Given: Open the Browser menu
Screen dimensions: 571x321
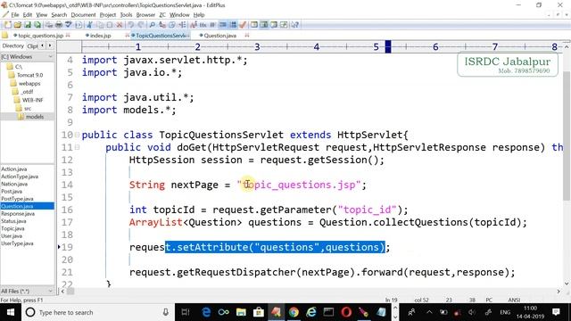Looking at the screenshot, I should click(145, 15).
